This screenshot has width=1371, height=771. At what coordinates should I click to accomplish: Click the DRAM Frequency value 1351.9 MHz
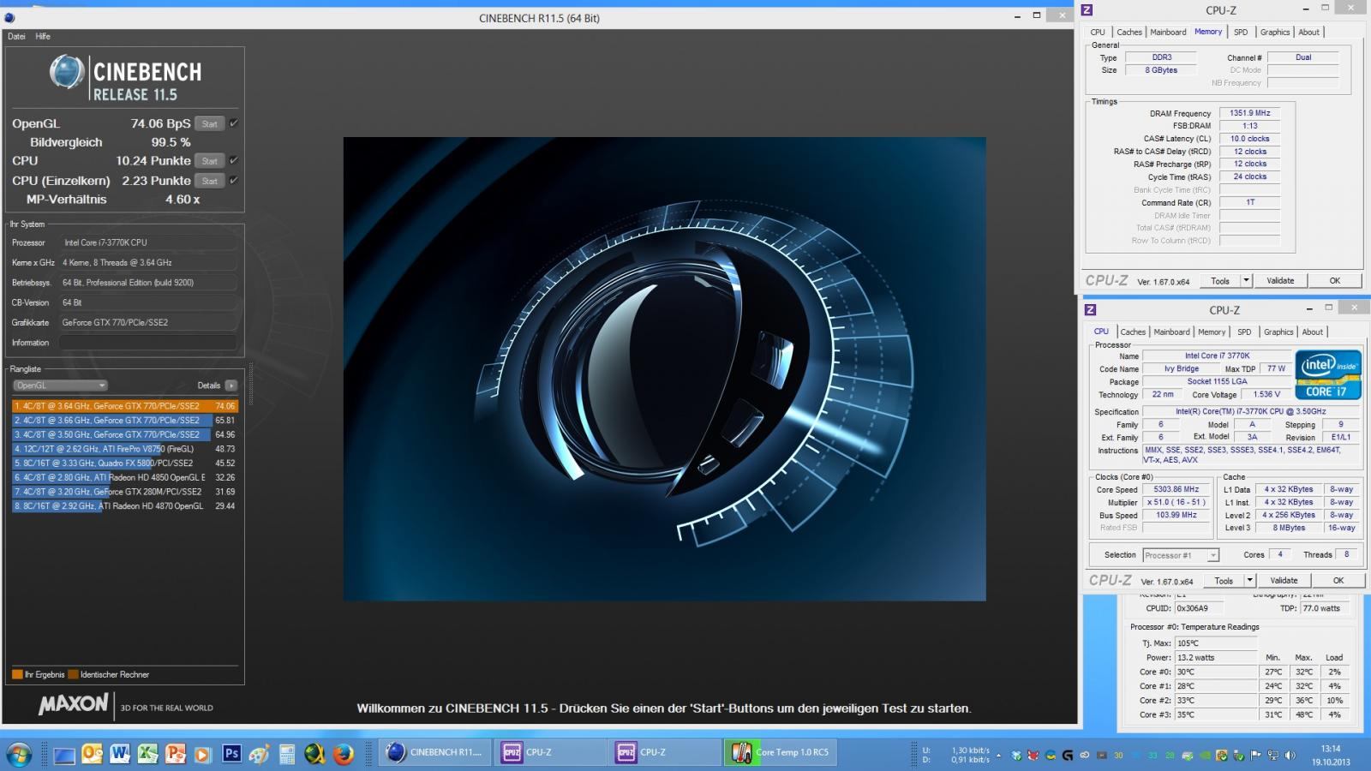(x=1249, y=113)
